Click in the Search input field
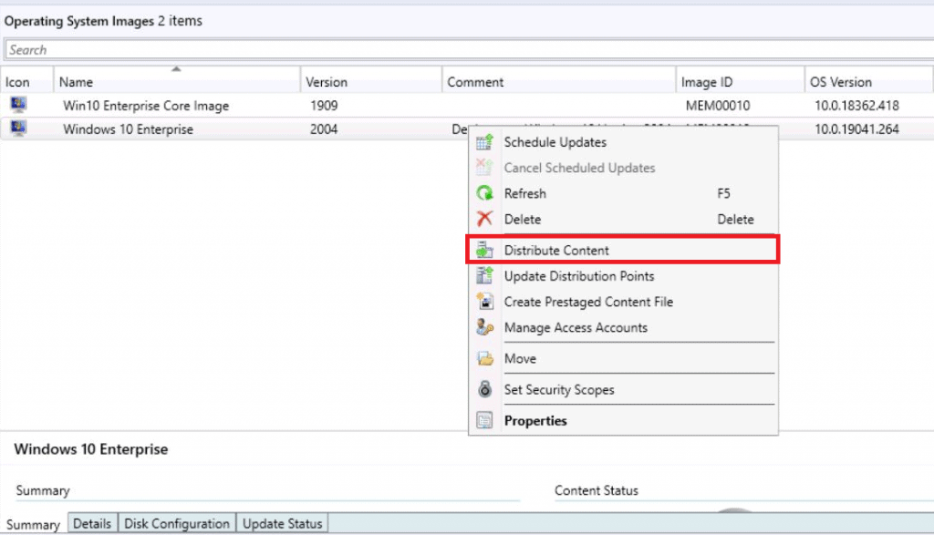The image size is (934, 535). (469, 49)
